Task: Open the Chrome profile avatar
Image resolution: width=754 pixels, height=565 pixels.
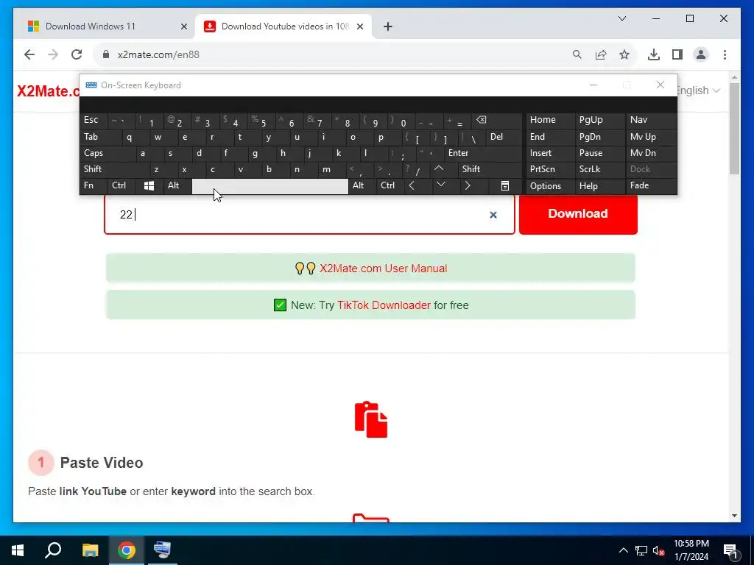Action: (701, 54)
